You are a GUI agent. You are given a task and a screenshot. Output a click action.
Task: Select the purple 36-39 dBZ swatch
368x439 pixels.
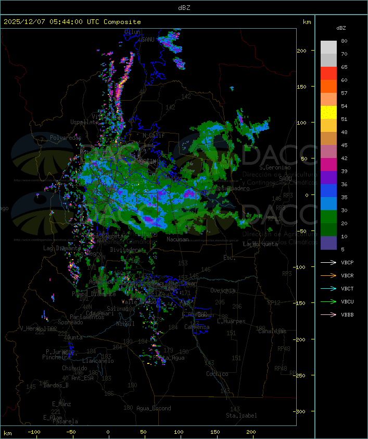coord(328,177)
